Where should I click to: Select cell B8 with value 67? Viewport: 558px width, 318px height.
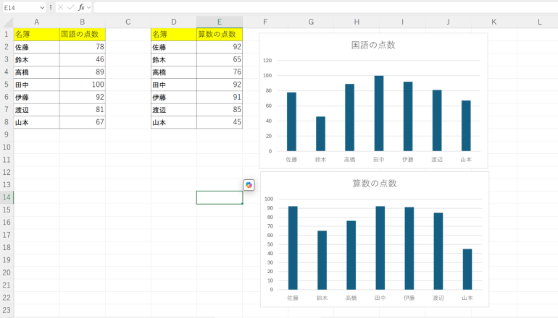pos(82,122)
